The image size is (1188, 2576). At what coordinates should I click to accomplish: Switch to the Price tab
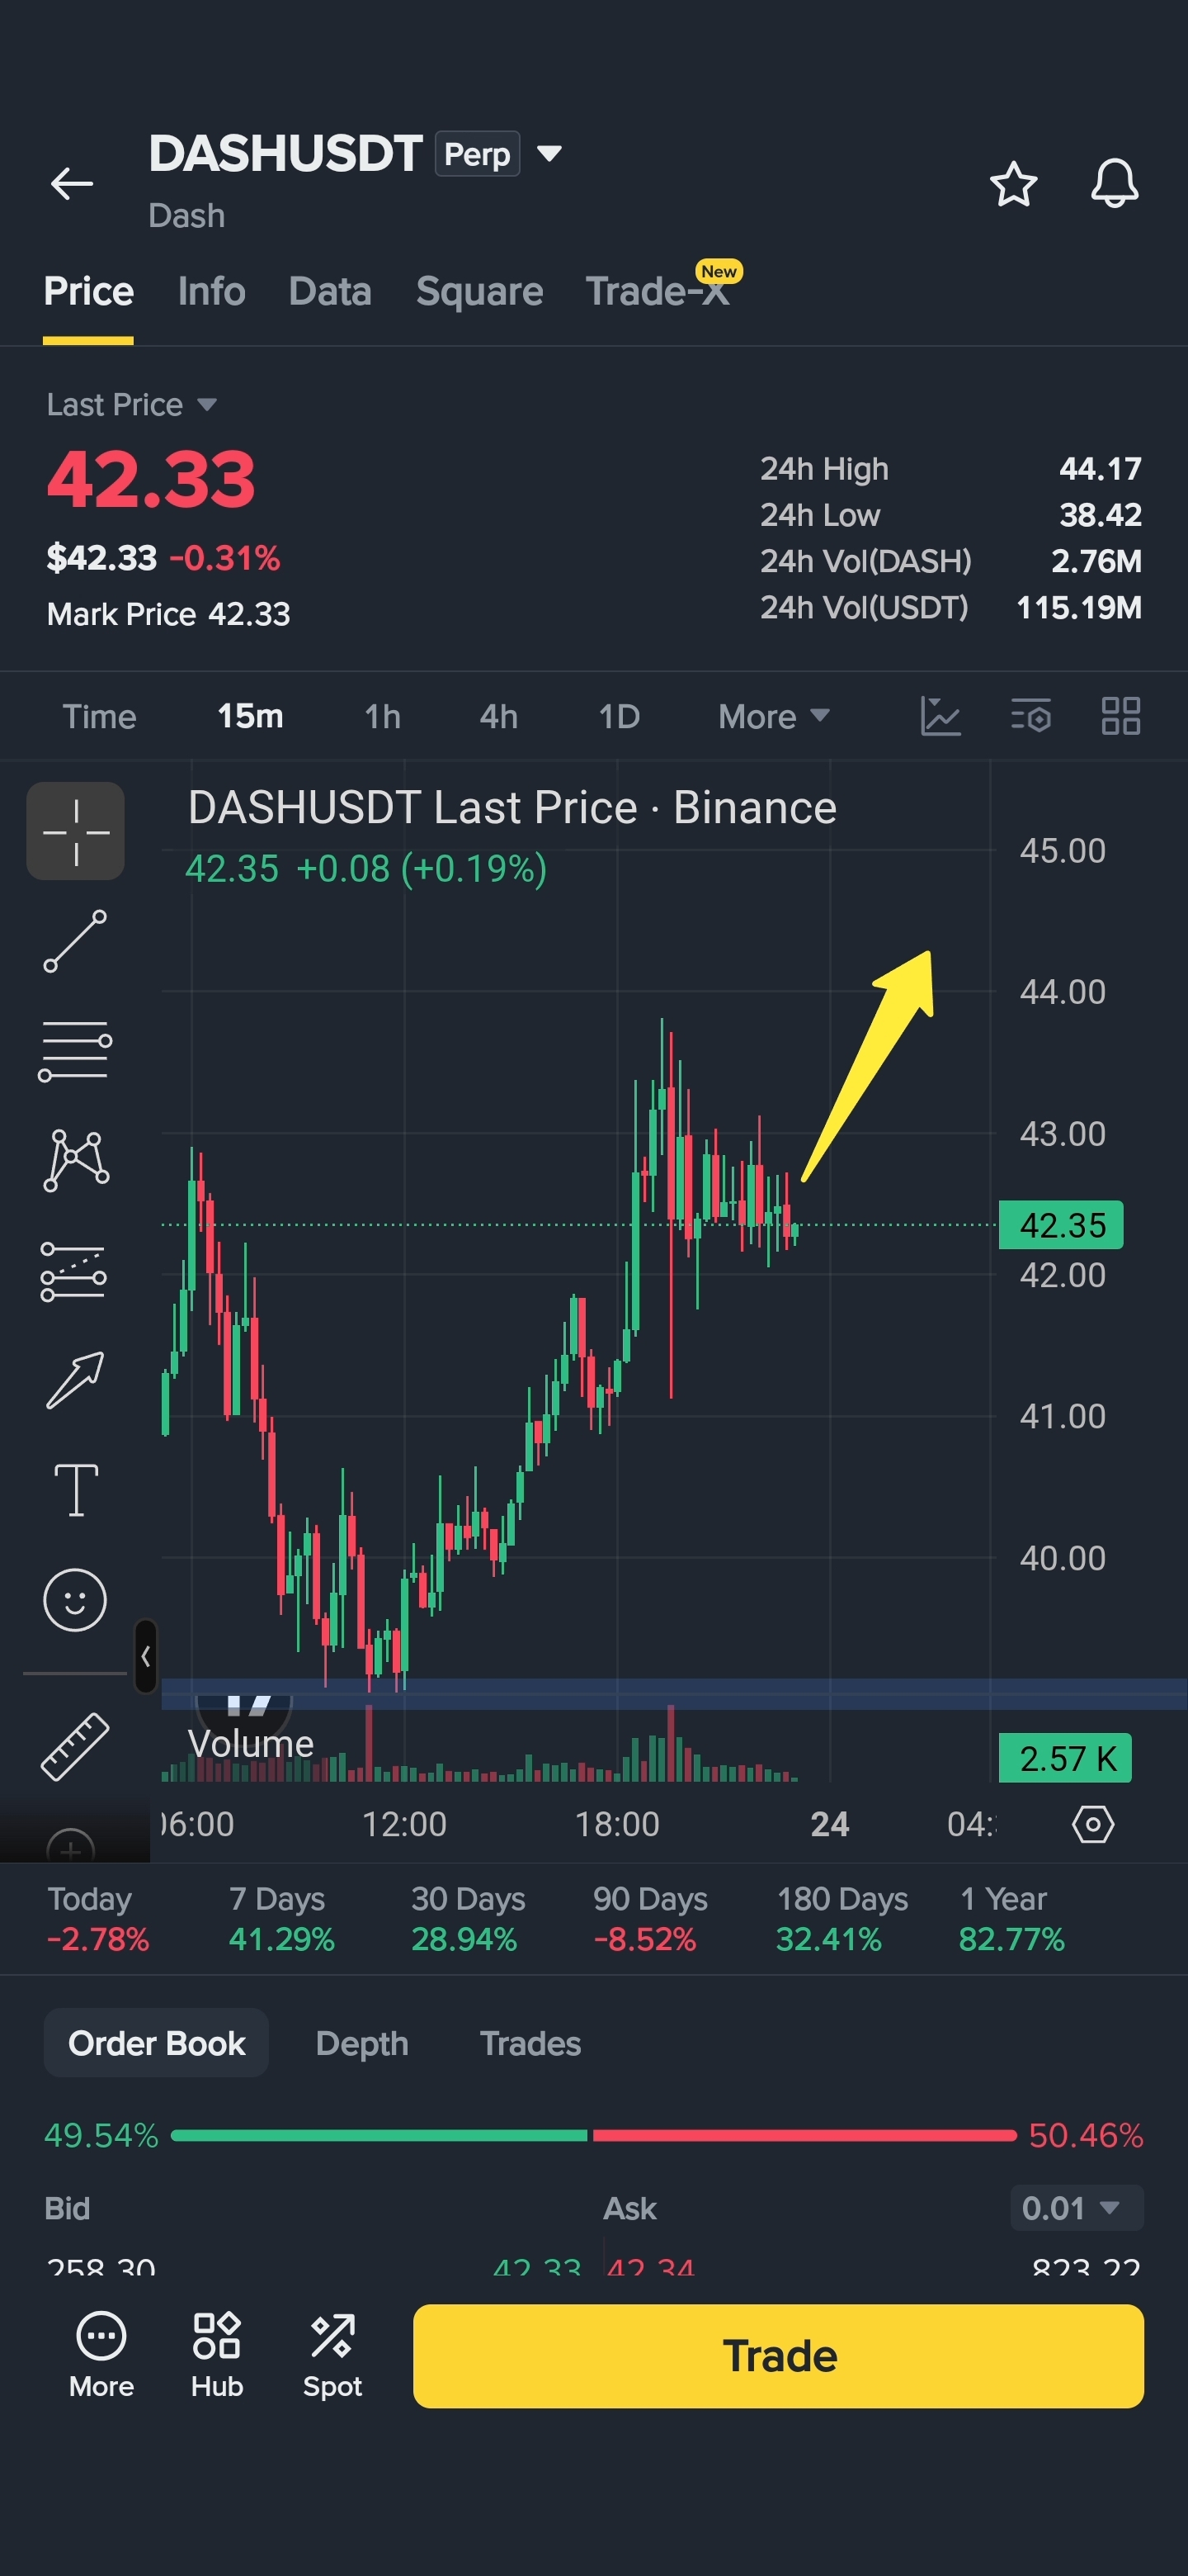[89, 291]
